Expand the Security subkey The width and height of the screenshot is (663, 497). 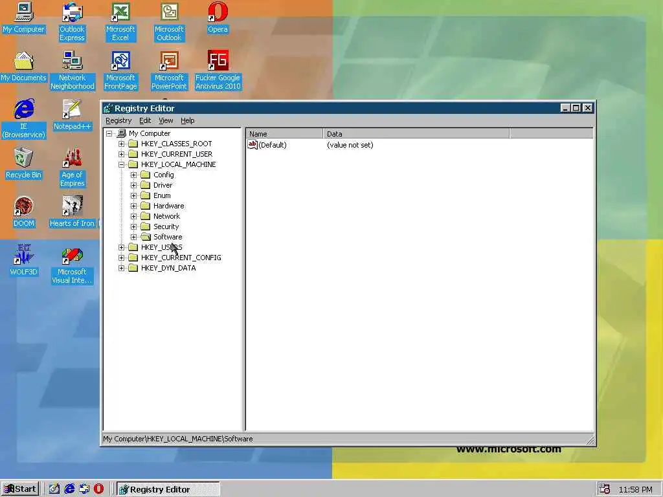tap(133, 226)
